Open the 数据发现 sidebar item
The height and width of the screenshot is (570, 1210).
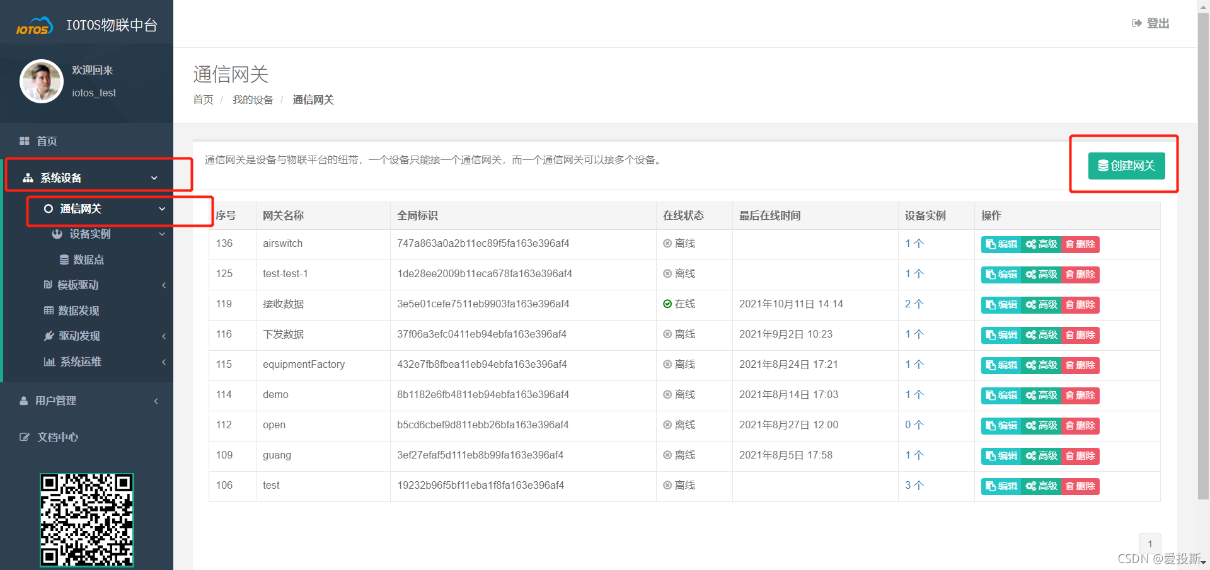coord(78,311)
